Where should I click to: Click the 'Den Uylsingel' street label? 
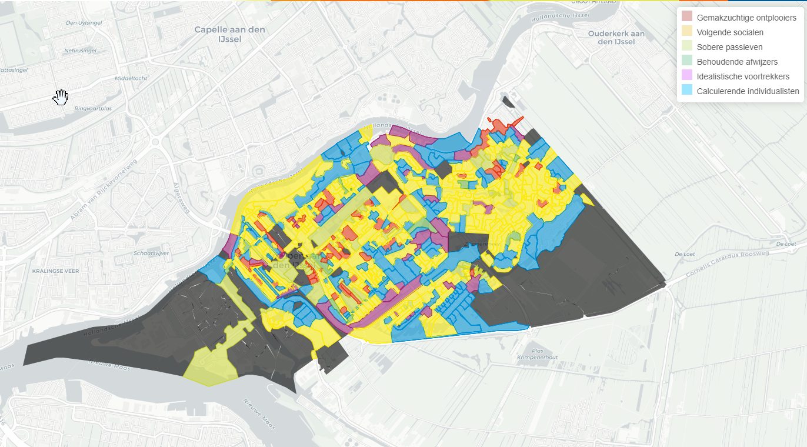(x=85, y=24)
